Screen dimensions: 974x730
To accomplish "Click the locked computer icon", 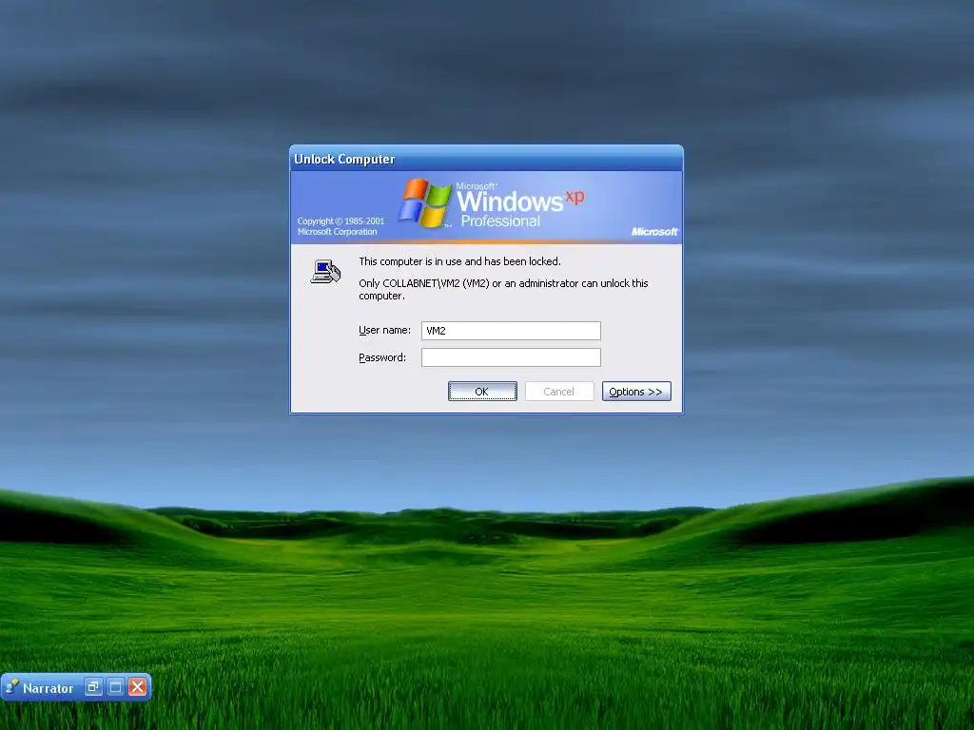I will coord(325,272).
